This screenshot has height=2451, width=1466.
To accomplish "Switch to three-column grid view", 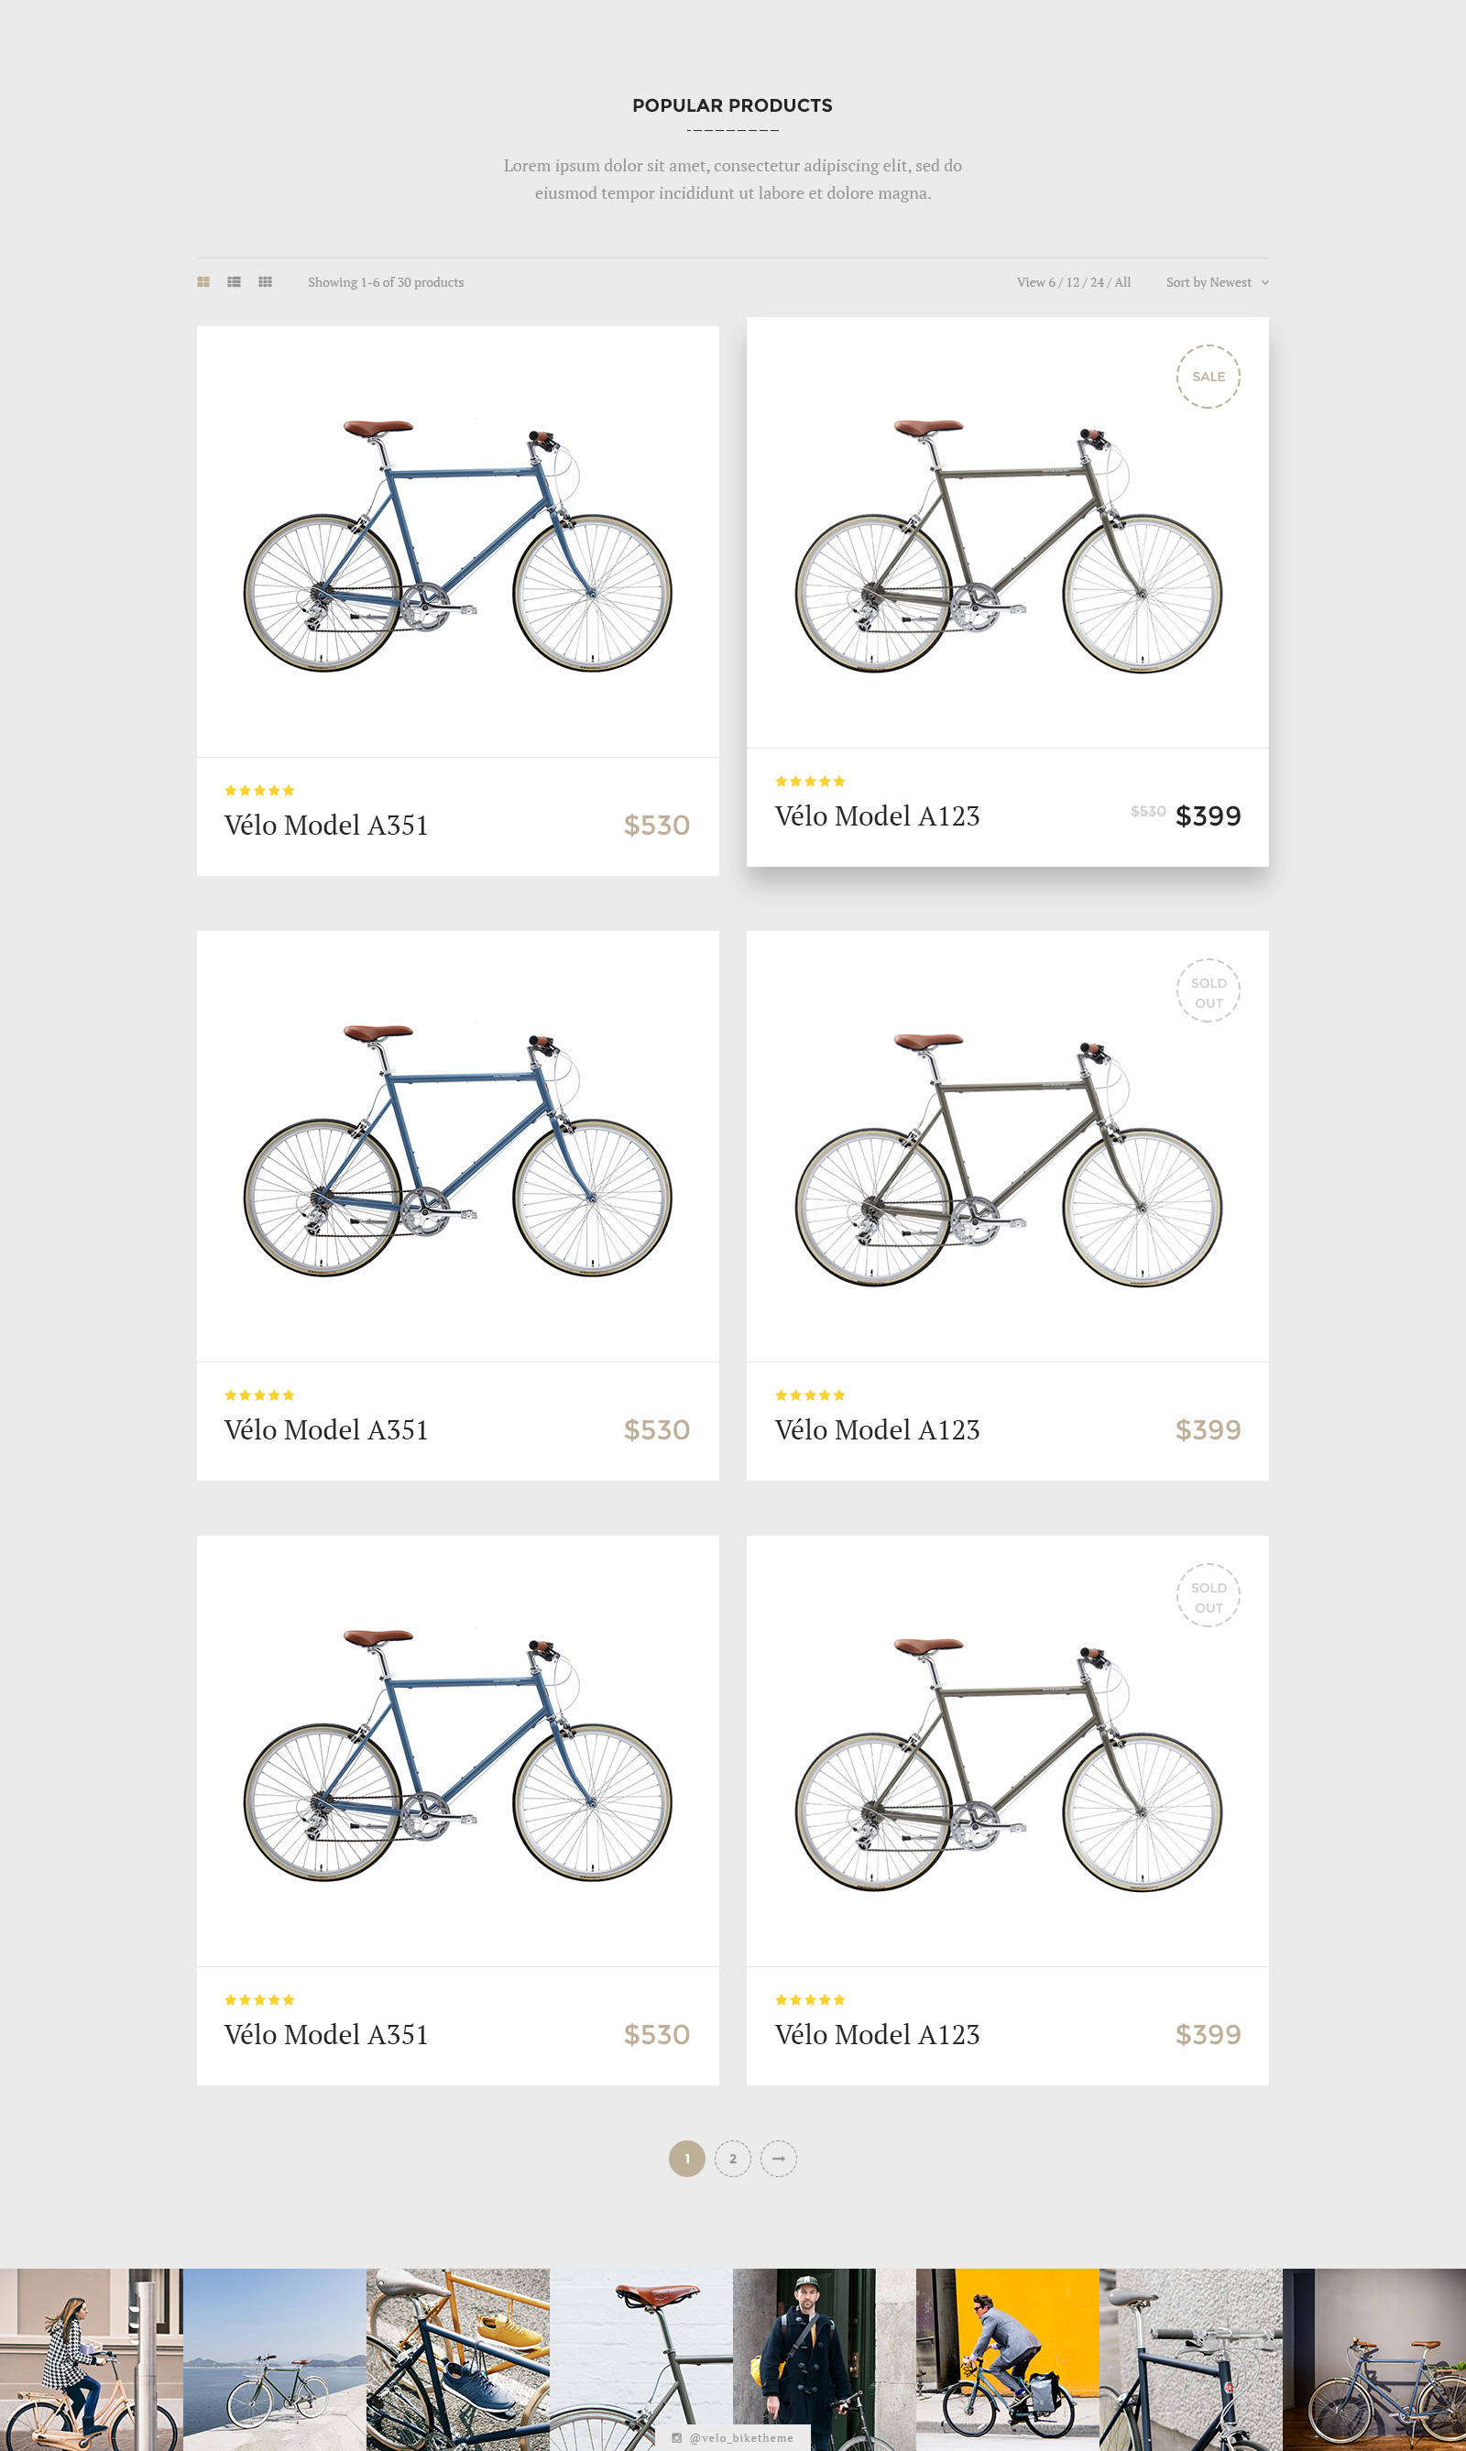I will [265, 282].
